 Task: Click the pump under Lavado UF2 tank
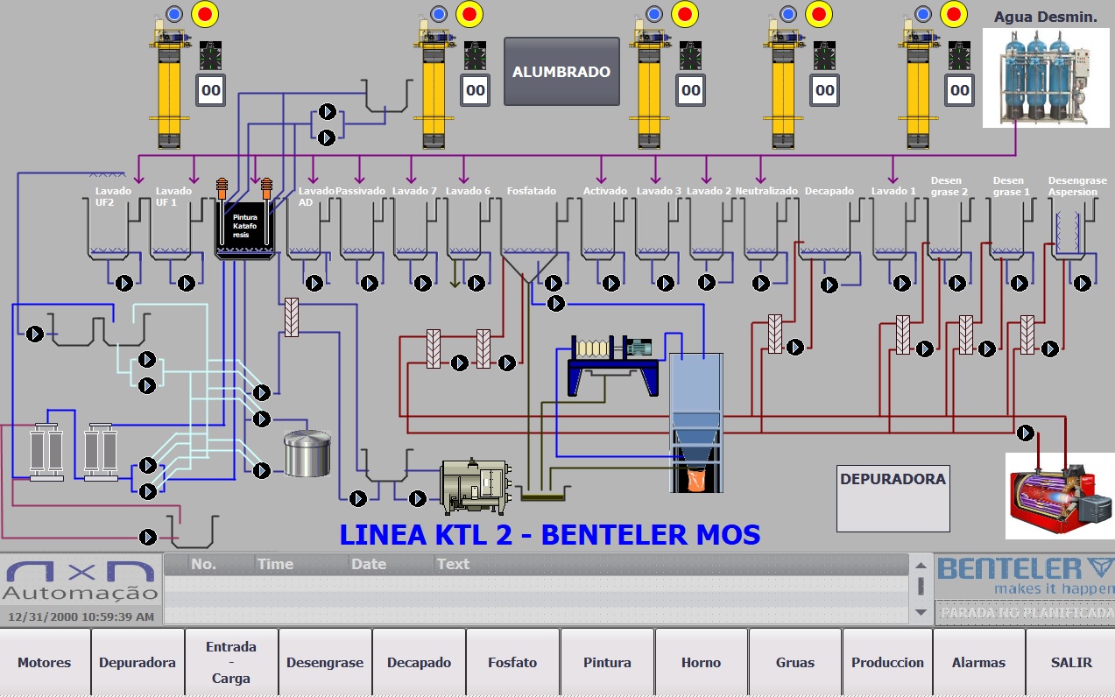123,283
